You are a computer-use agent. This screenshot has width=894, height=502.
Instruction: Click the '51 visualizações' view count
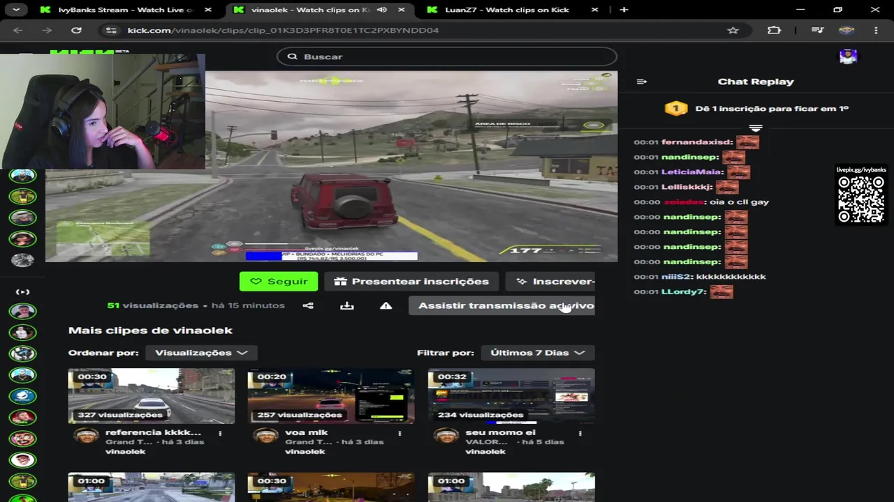(153, 305)
